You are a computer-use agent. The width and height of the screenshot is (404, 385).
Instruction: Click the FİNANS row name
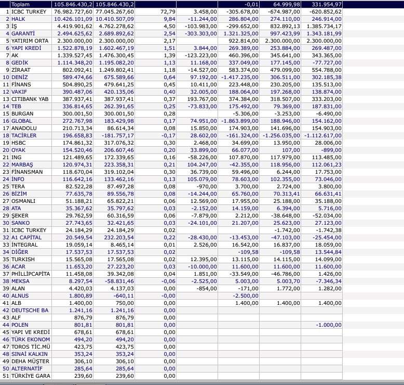(x=21, y=84)
